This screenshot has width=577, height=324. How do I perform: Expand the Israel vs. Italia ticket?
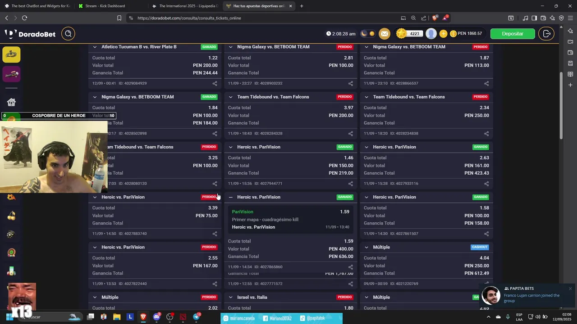click(x=231, y=297)
